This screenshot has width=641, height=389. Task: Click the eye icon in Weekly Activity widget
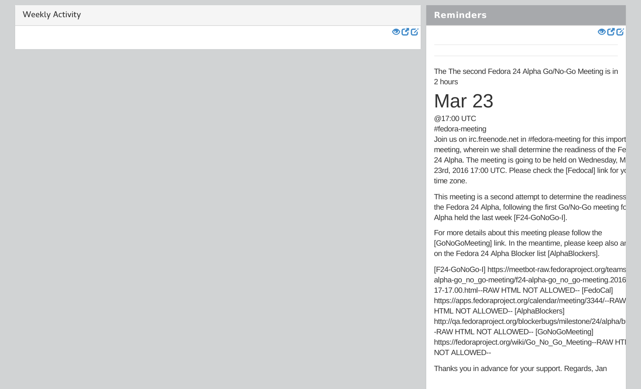396,32
